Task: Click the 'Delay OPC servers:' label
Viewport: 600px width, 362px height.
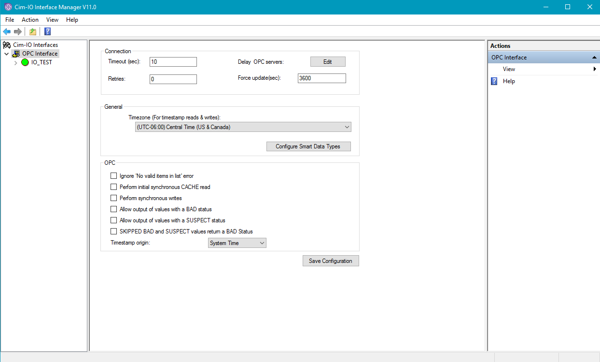Action: (x=261, y=62)
